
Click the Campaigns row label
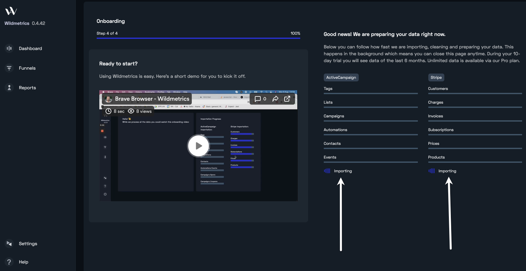(x=334, y=116)
